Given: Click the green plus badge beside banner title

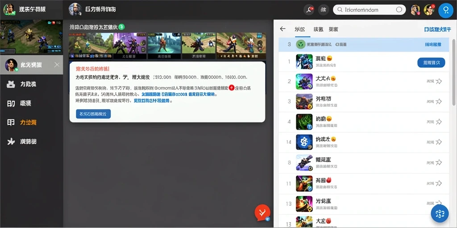Looking at the screenshot, I should [x=121, y=27].
